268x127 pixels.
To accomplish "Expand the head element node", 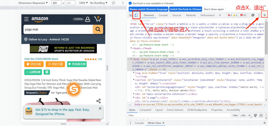I will pyautogui.click(x=131, y=48).
